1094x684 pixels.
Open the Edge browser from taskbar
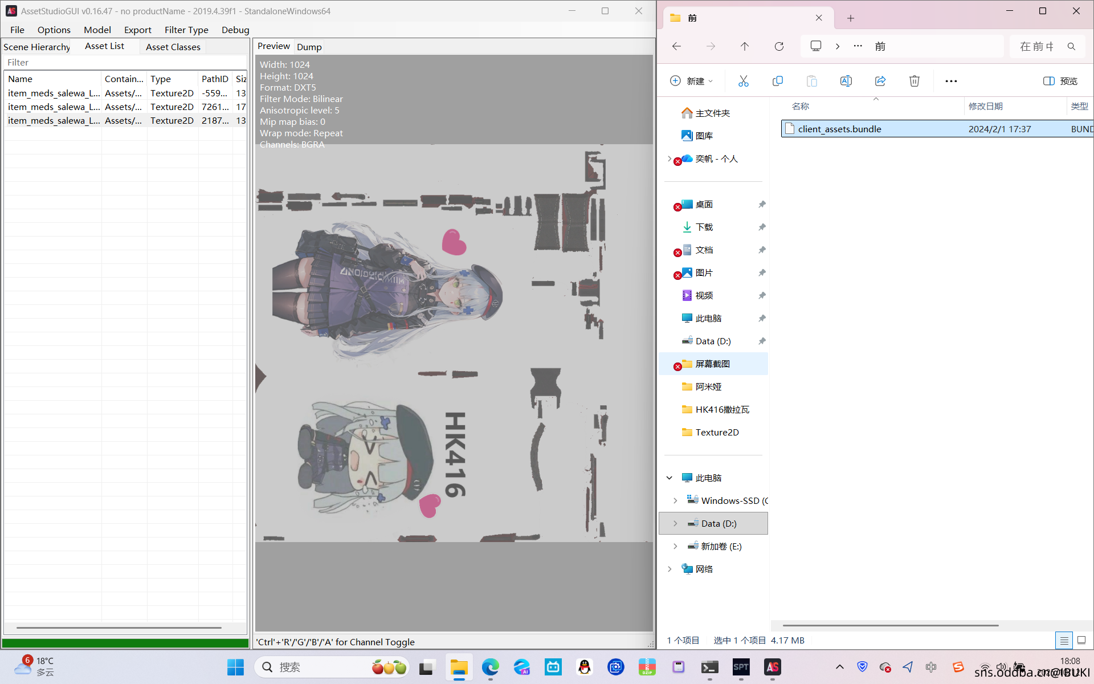tap(490, 667)
